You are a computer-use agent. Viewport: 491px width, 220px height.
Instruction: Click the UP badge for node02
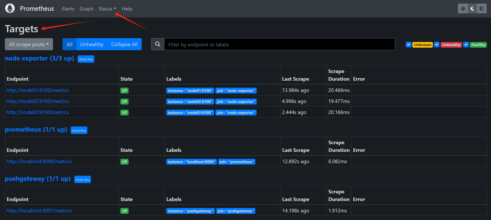[124, 101]
